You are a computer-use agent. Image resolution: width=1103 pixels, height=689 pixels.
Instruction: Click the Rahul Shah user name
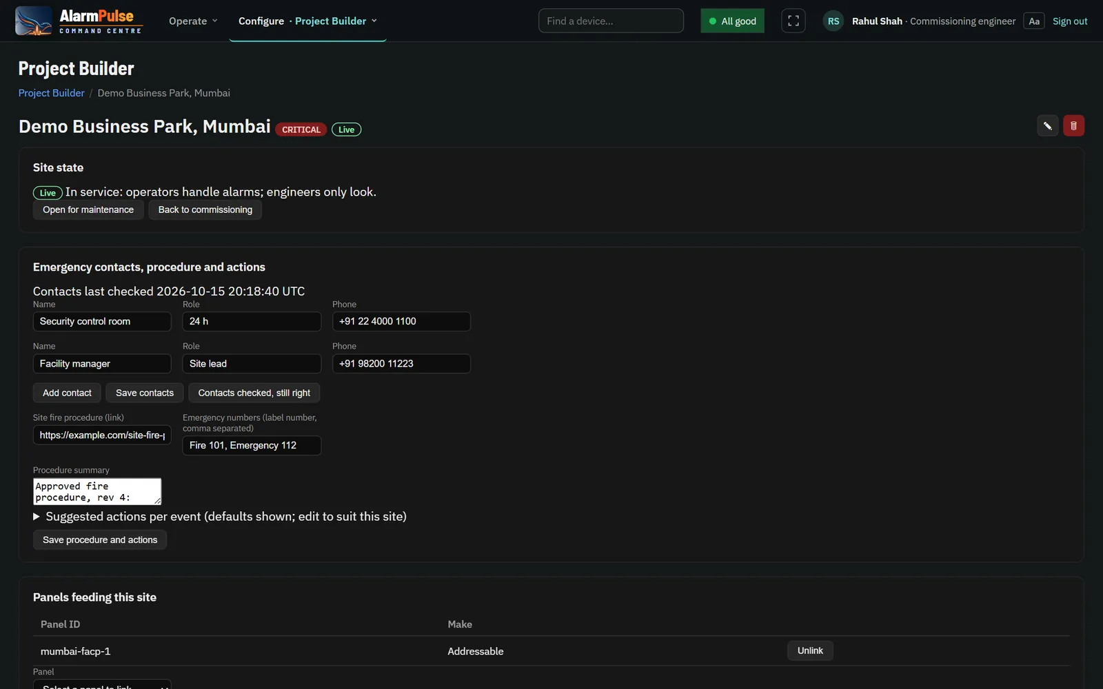tap(877, 21)
